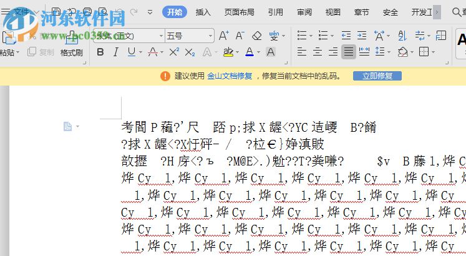This screenshot has height=256, width=466.
Task: Center align the paragraph
Action: click(318, 52)
